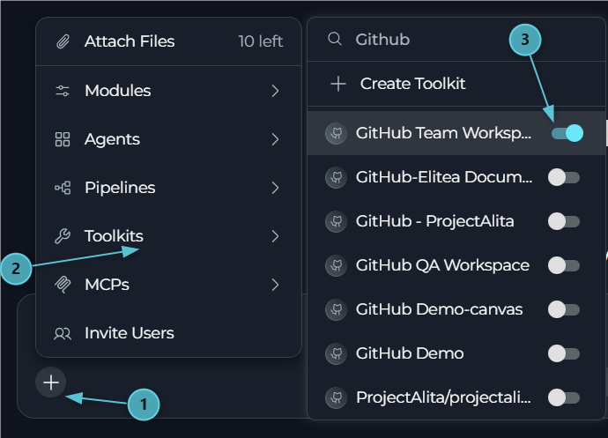Image resolution: width=608 pixels, height=438 pixels.
Task: Click the GitHub QA Workspace cat icon
Action: click(x=336, y=266)
